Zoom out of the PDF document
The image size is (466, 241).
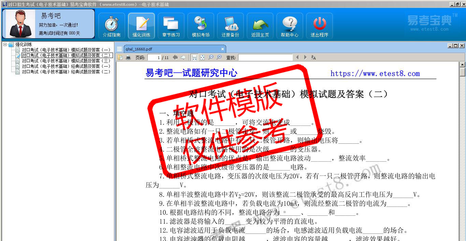pyautogui.click(x=211, y=58)
